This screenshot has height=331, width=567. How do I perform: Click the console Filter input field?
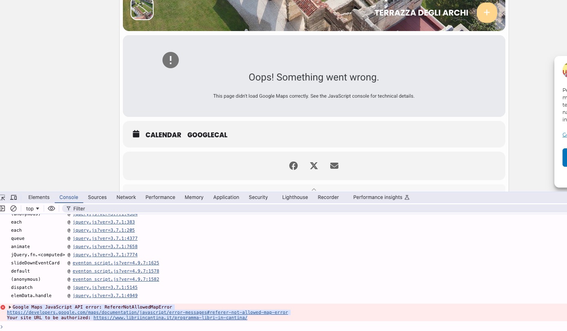(x=163, y=208)
